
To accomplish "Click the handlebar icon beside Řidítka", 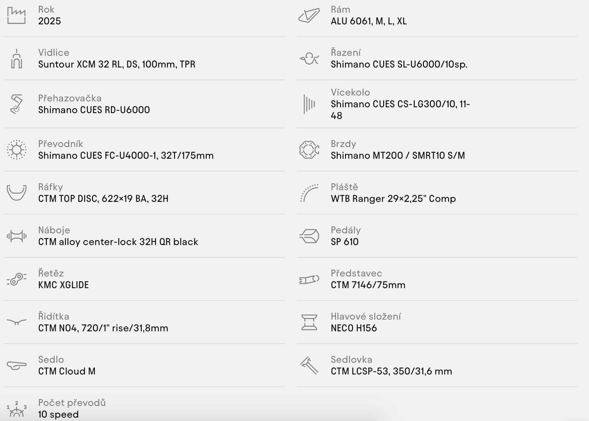I will click(17, 322).
